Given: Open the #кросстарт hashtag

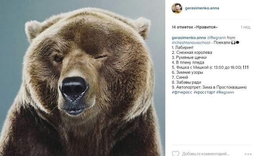Looking at the screenshot, I should coord(204,92).
